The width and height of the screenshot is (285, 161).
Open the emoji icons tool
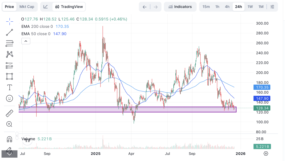tap(9, 98)
